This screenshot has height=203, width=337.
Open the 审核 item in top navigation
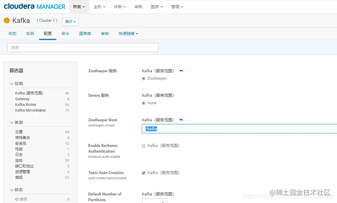point(138,7)
